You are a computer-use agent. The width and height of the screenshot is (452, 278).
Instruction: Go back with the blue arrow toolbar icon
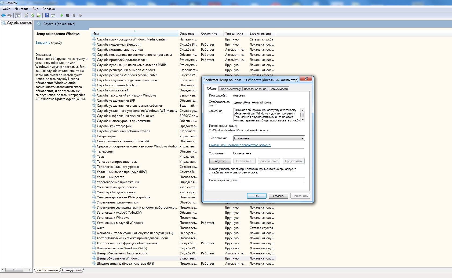pyautogui.click(x=3, y=15)
